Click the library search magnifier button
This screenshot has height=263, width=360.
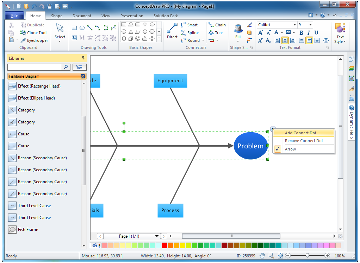click(x=66, y=67)
